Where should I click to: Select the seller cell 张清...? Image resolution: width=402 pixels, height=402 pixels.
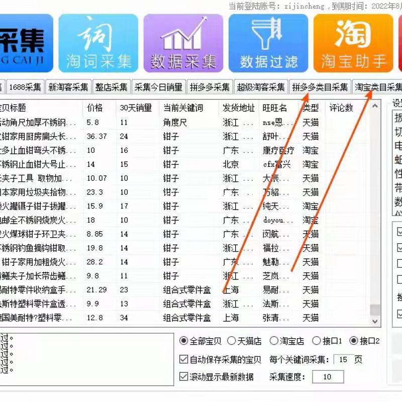pos(275,318)
